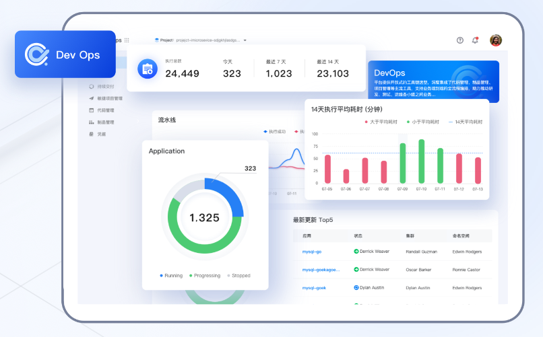Click the 最新更新 Top5 heading

pyautogui.click(x=313, y=220)
